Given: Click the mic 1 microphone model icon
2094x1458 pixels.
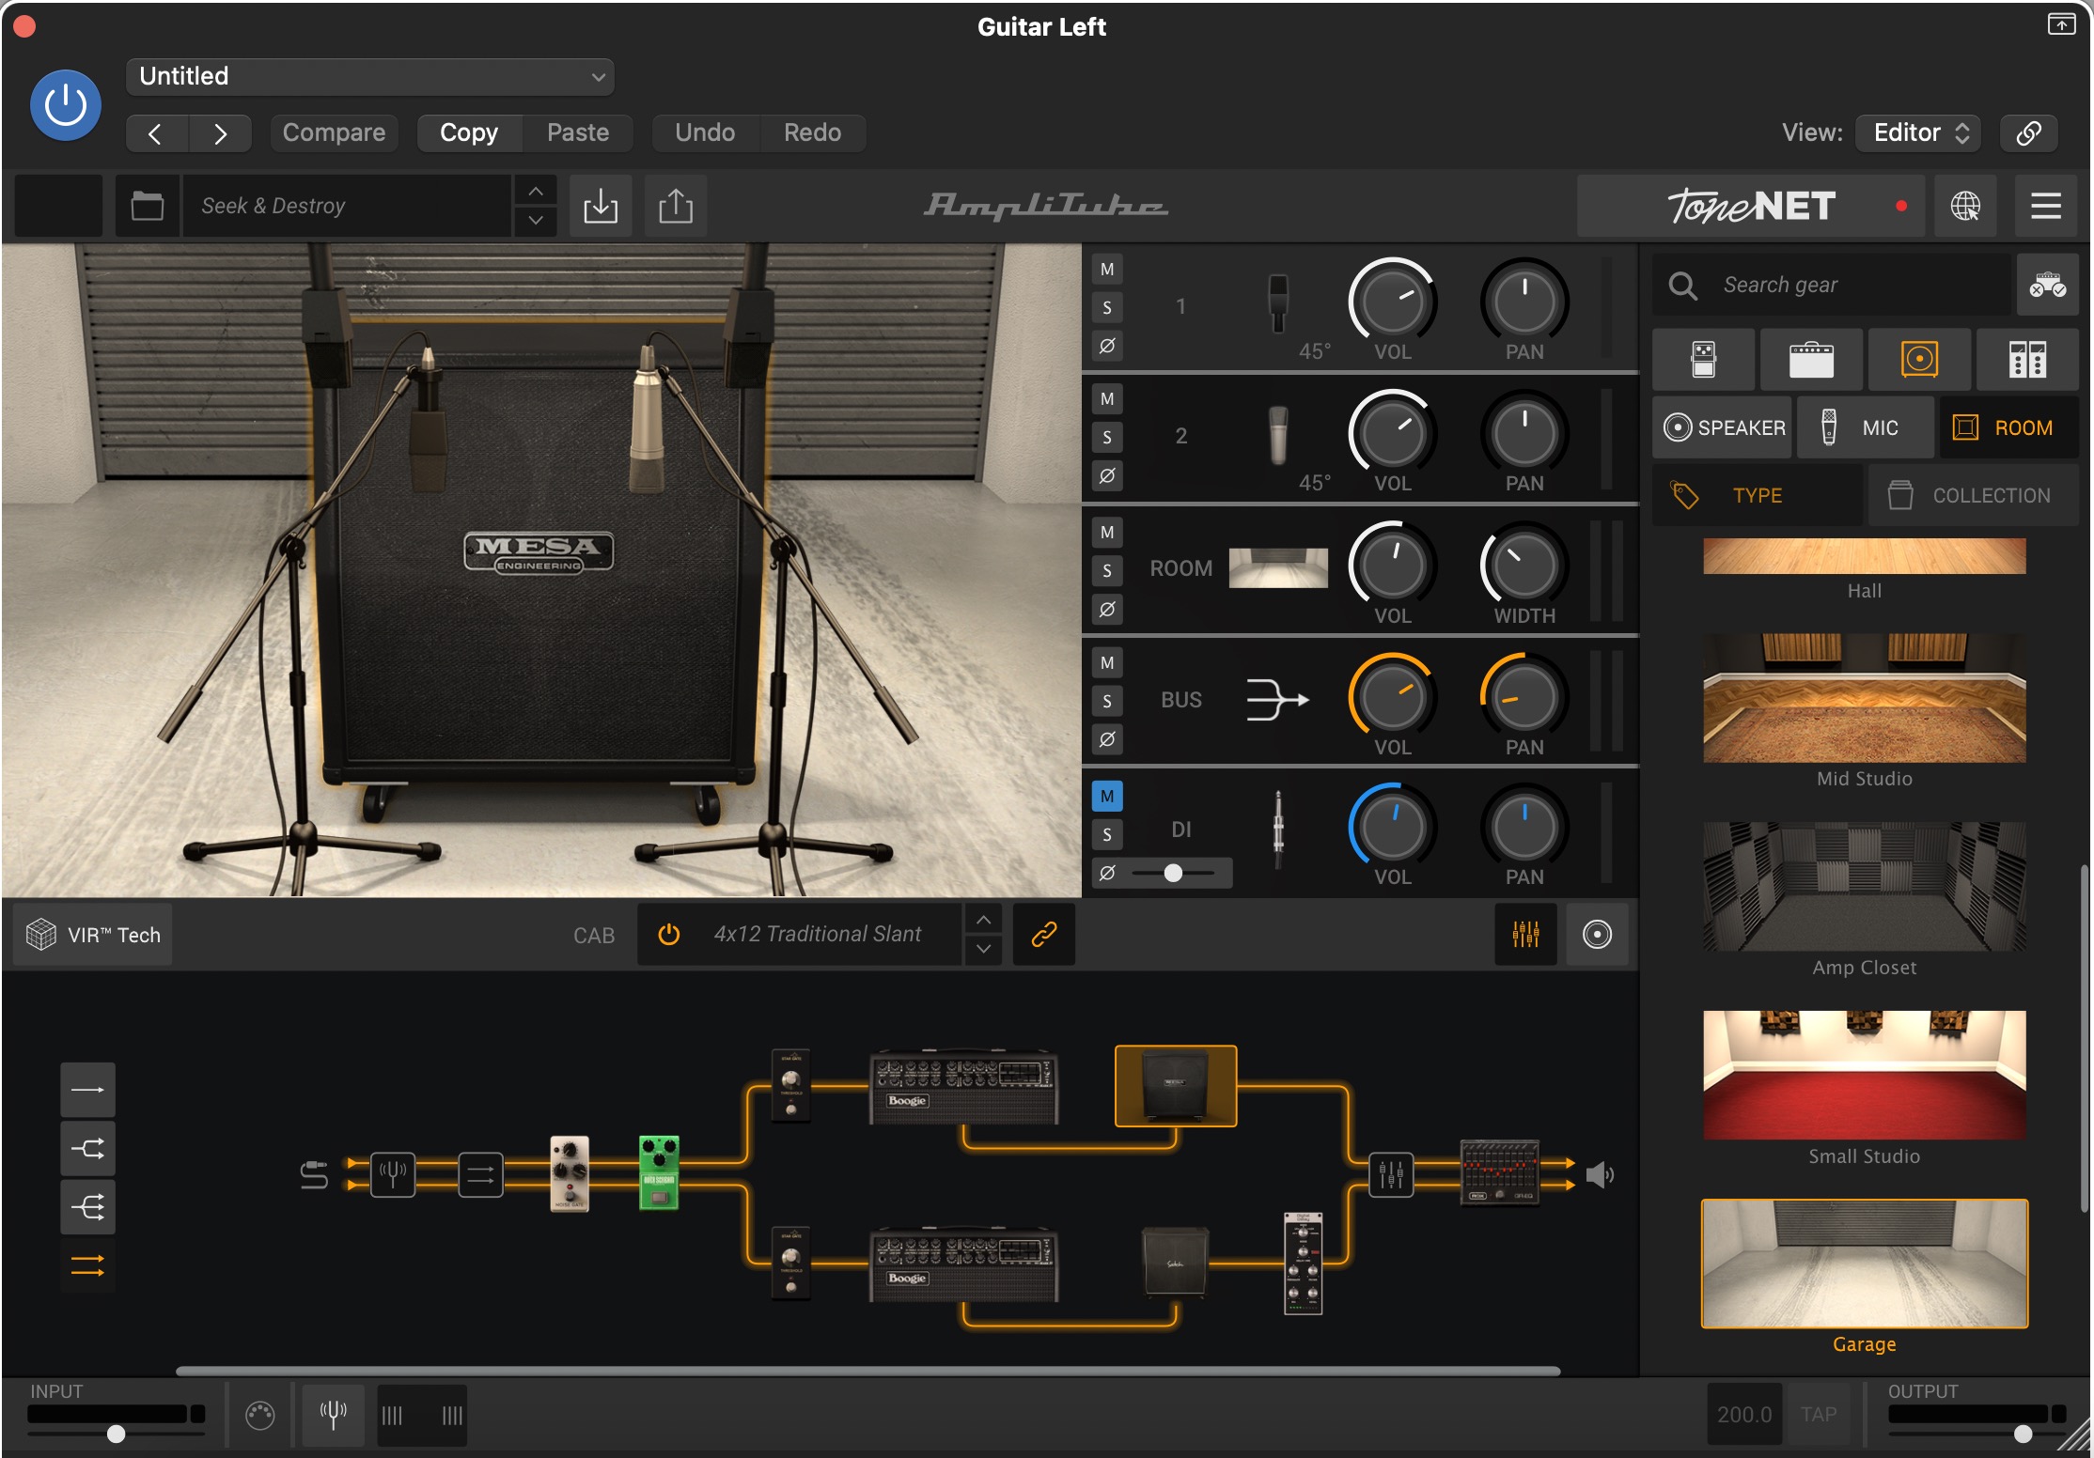Looking at the screenshot, I should (x=1278, y=303).
